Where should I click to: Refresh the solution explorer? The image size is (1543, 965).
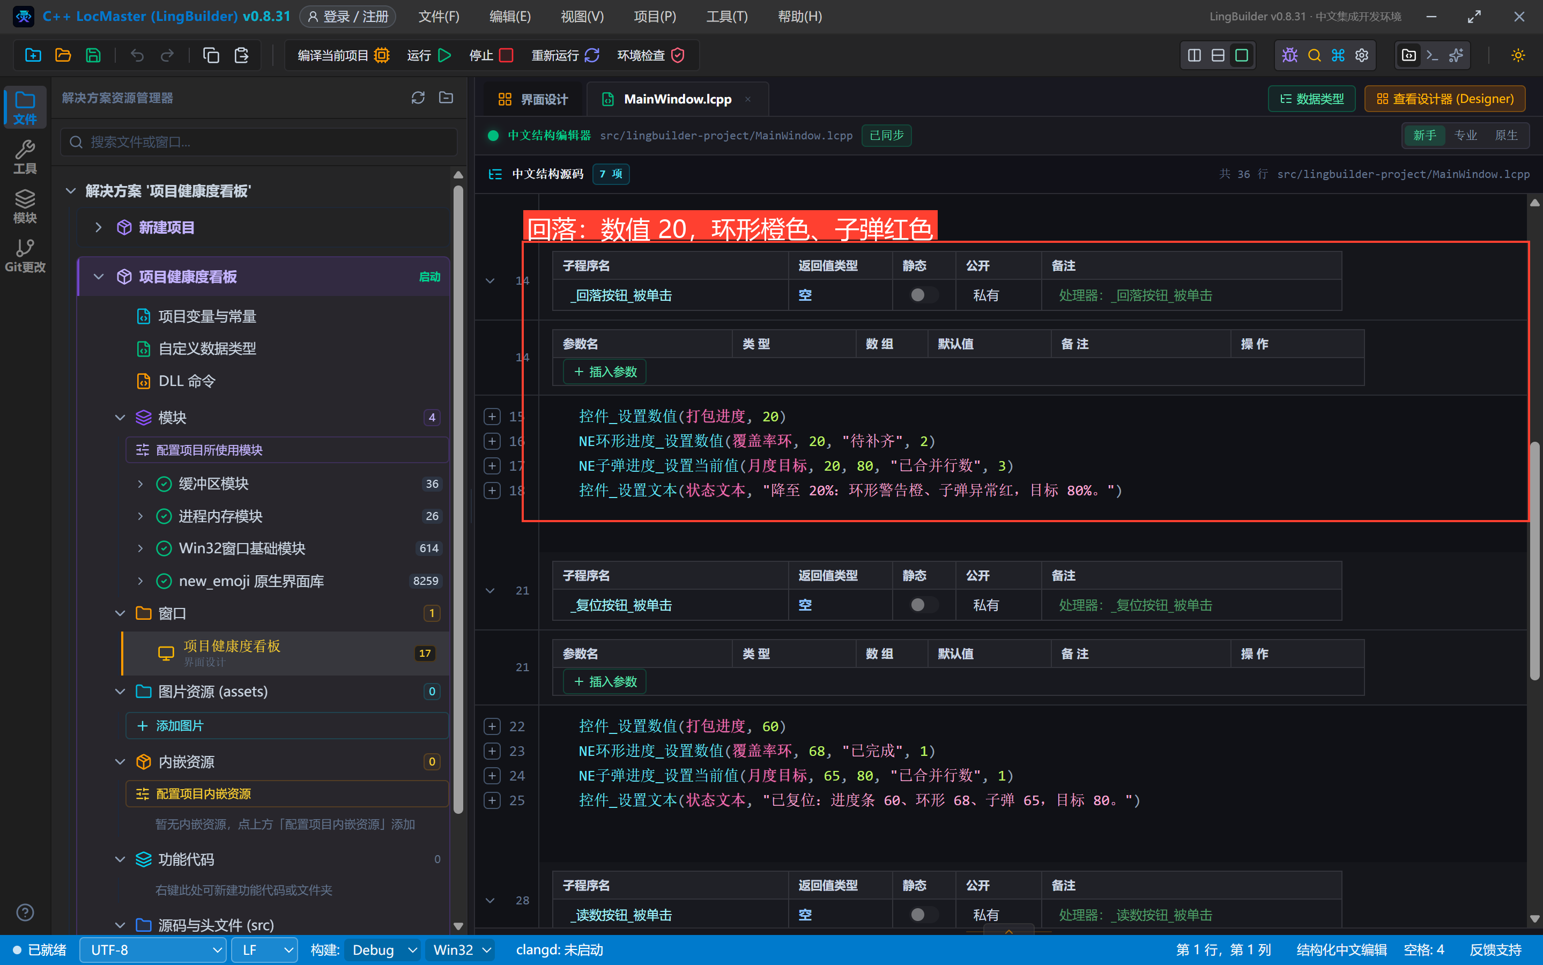418,98
